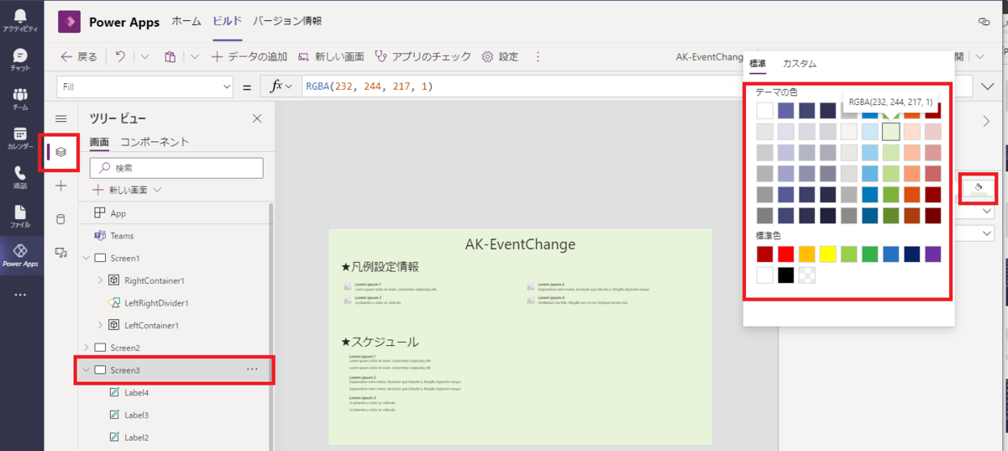Select the tree view layers icon
Screen dimensions: 1008x451
[60, 152]
